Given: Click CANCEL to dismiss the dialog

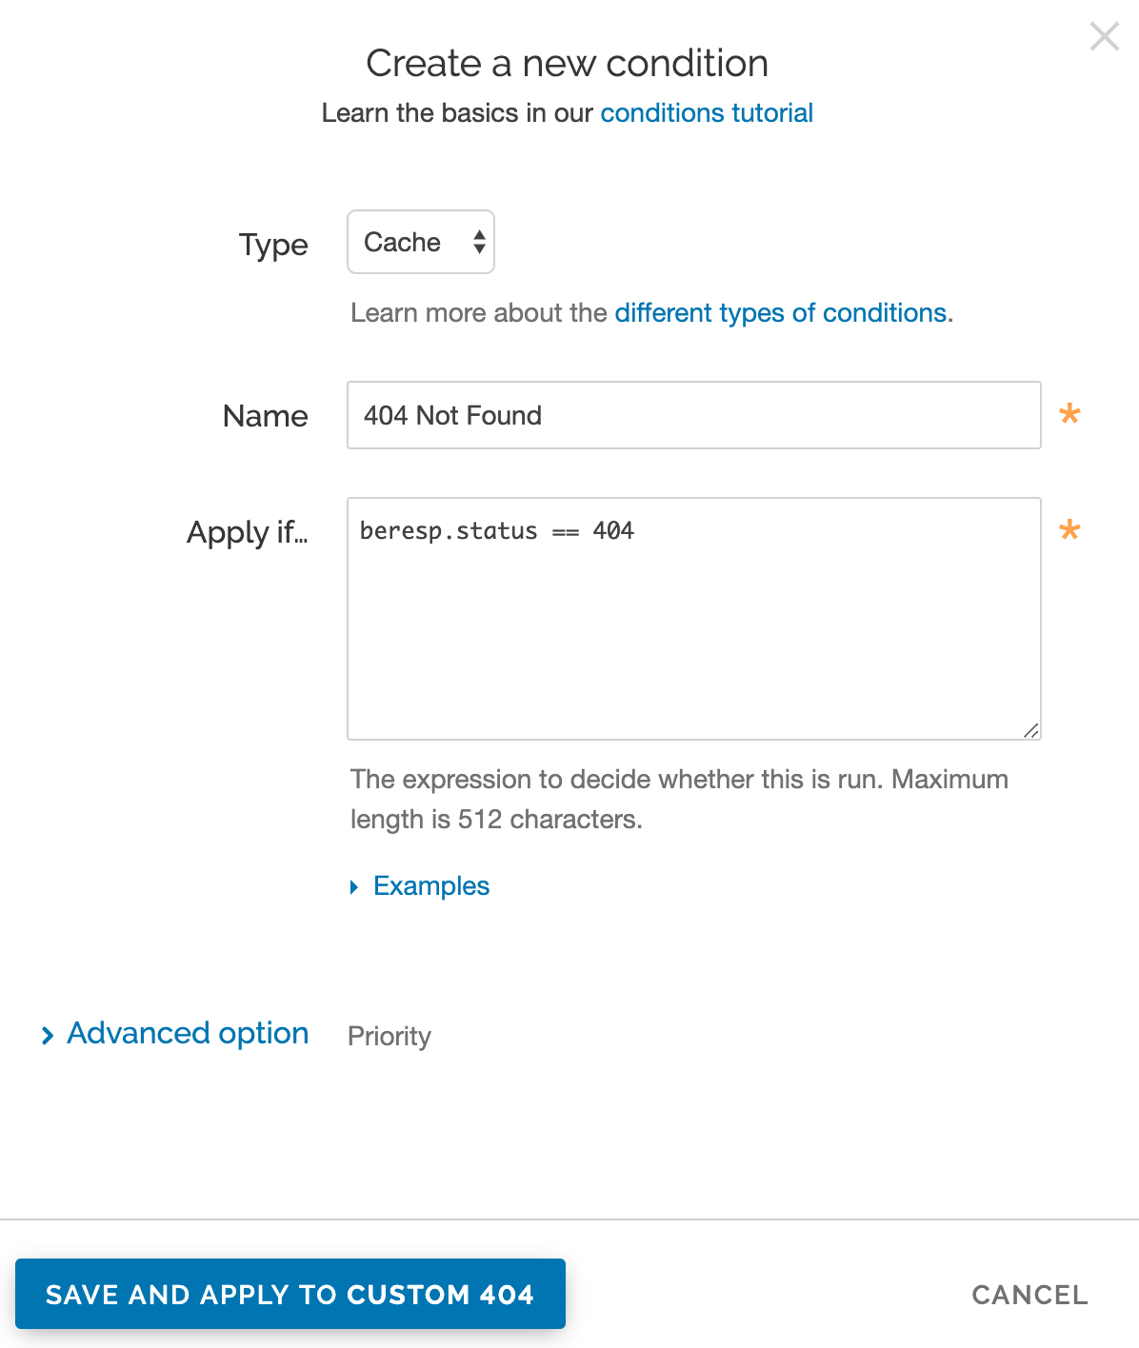Looking at the screenshot, I should 1029,1294.
